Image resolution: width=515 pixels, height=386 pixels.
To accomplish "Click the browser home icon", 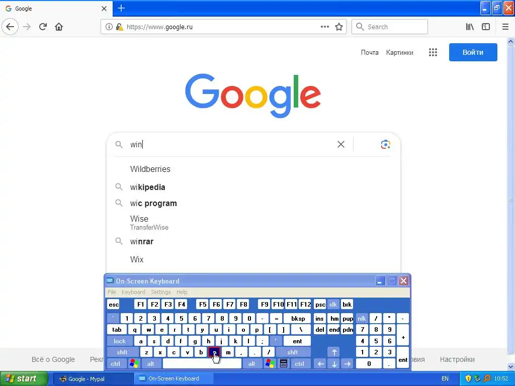I will [59, 27].
